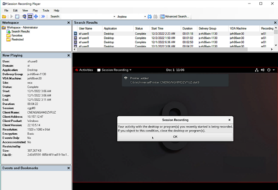
Task: Click the full screen toolbar icon
Action: (x=30, y=17)
